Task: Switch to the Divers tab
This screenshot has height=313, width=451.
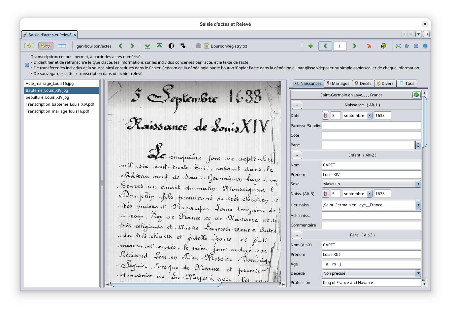Action: coord(385,84)
